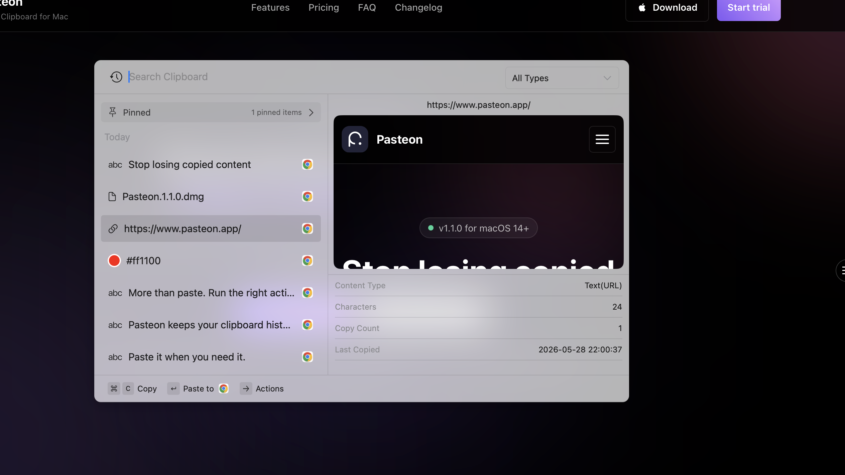Click Chrome icon next to Paste to
This screenshot has height=475, width=845.
[224, 388]
